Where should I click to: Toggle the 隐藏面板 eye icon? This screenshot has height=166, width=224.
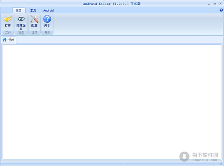21,19
